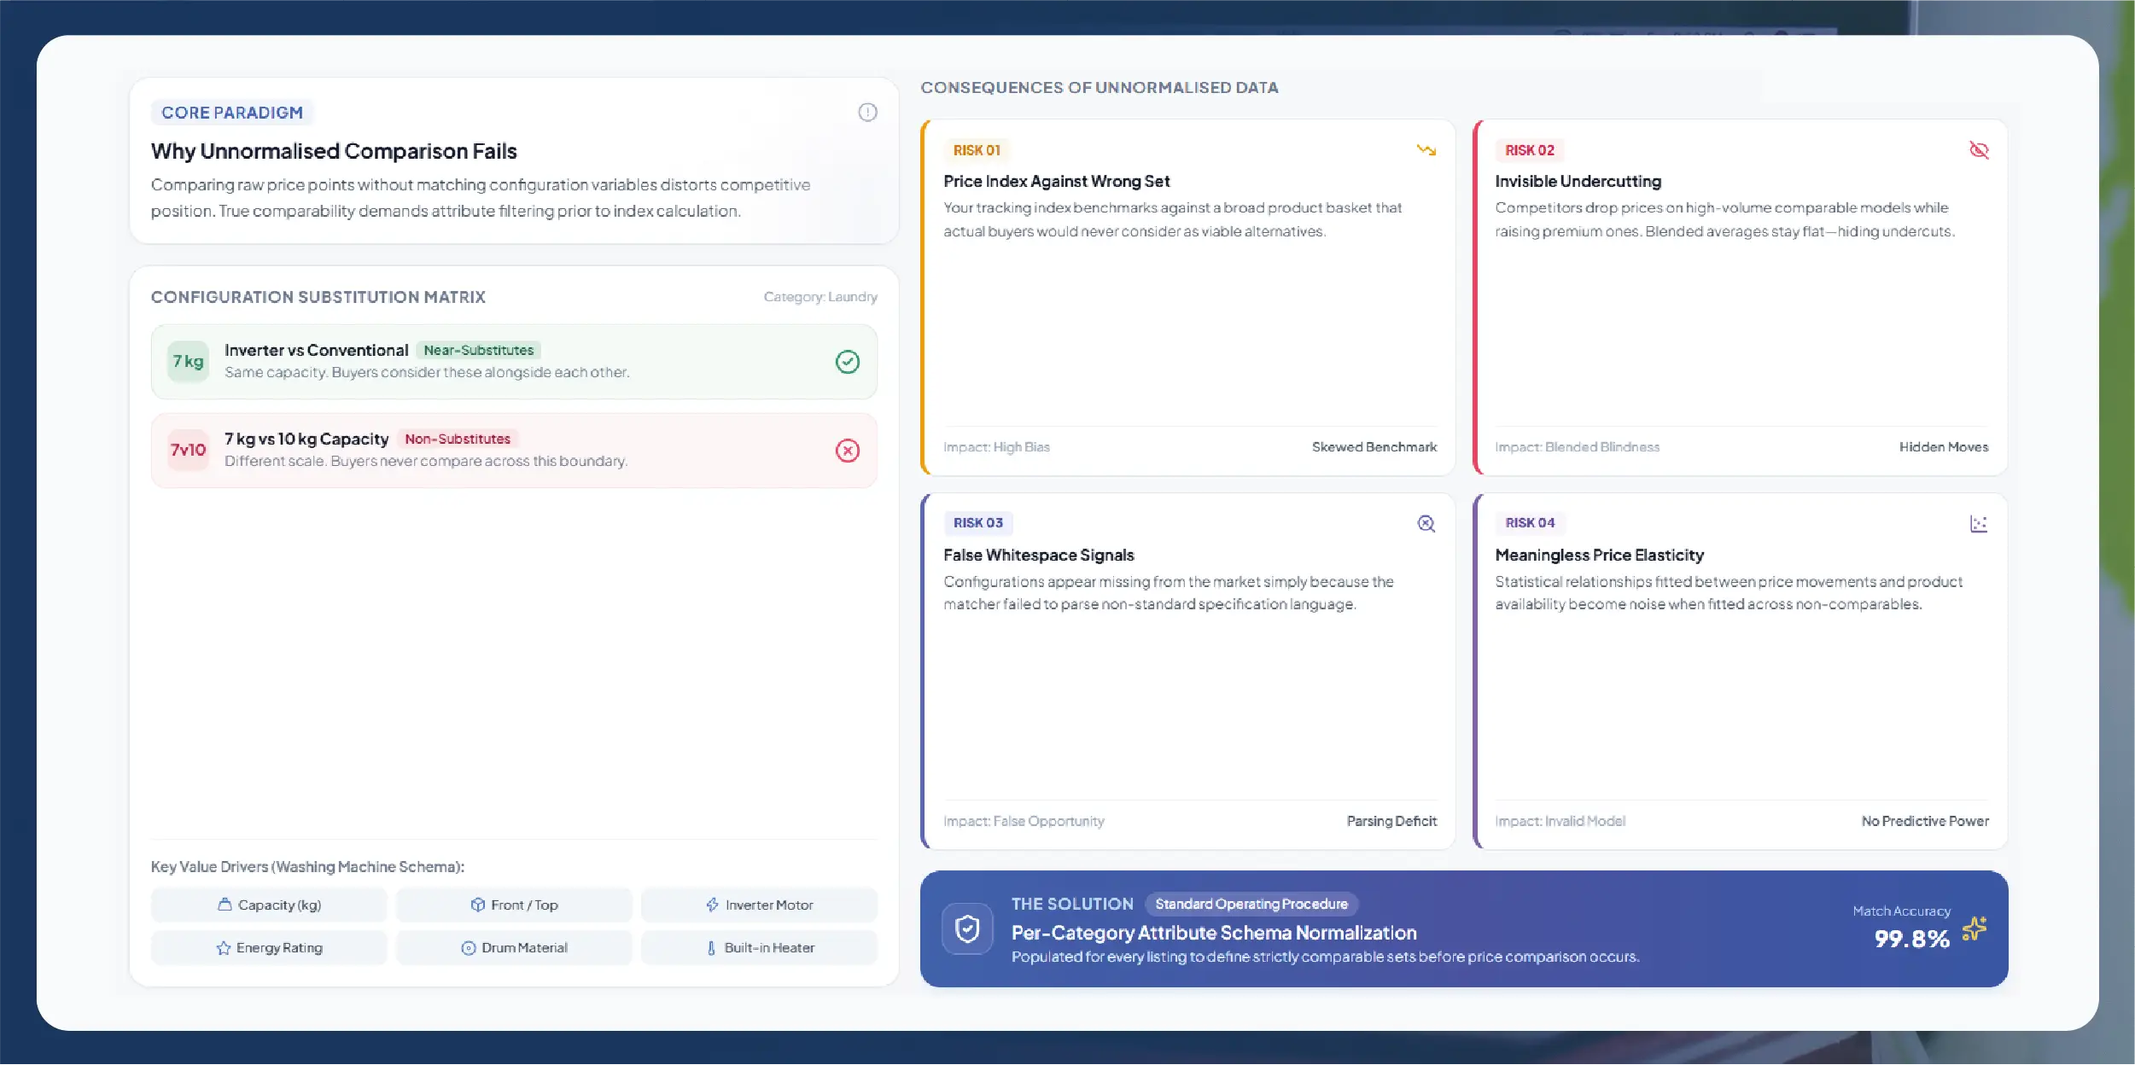The image size is (2135, 1065).
Task: Click the RISK 02 badge
Action: (x=1530, y=150)
